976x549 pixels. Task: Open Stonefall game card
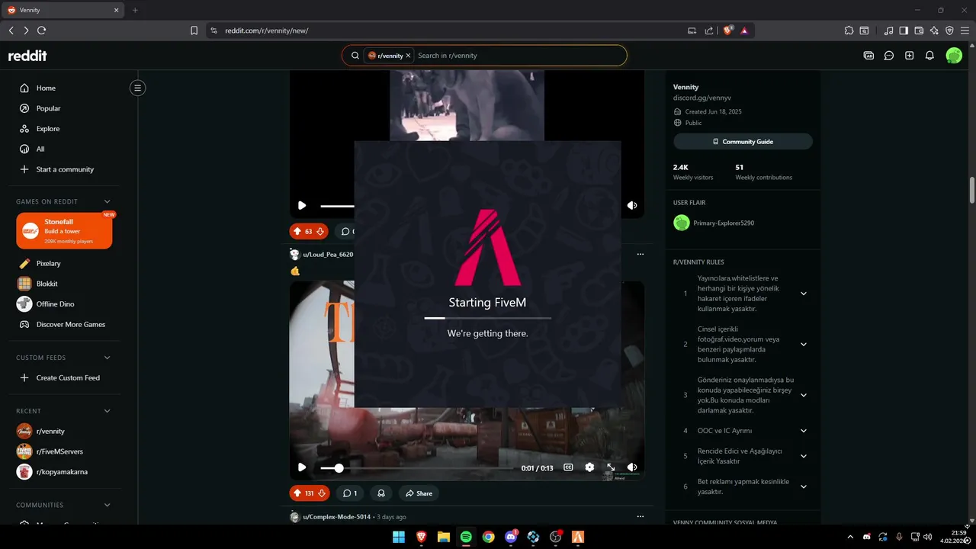(x=64, y=231)
